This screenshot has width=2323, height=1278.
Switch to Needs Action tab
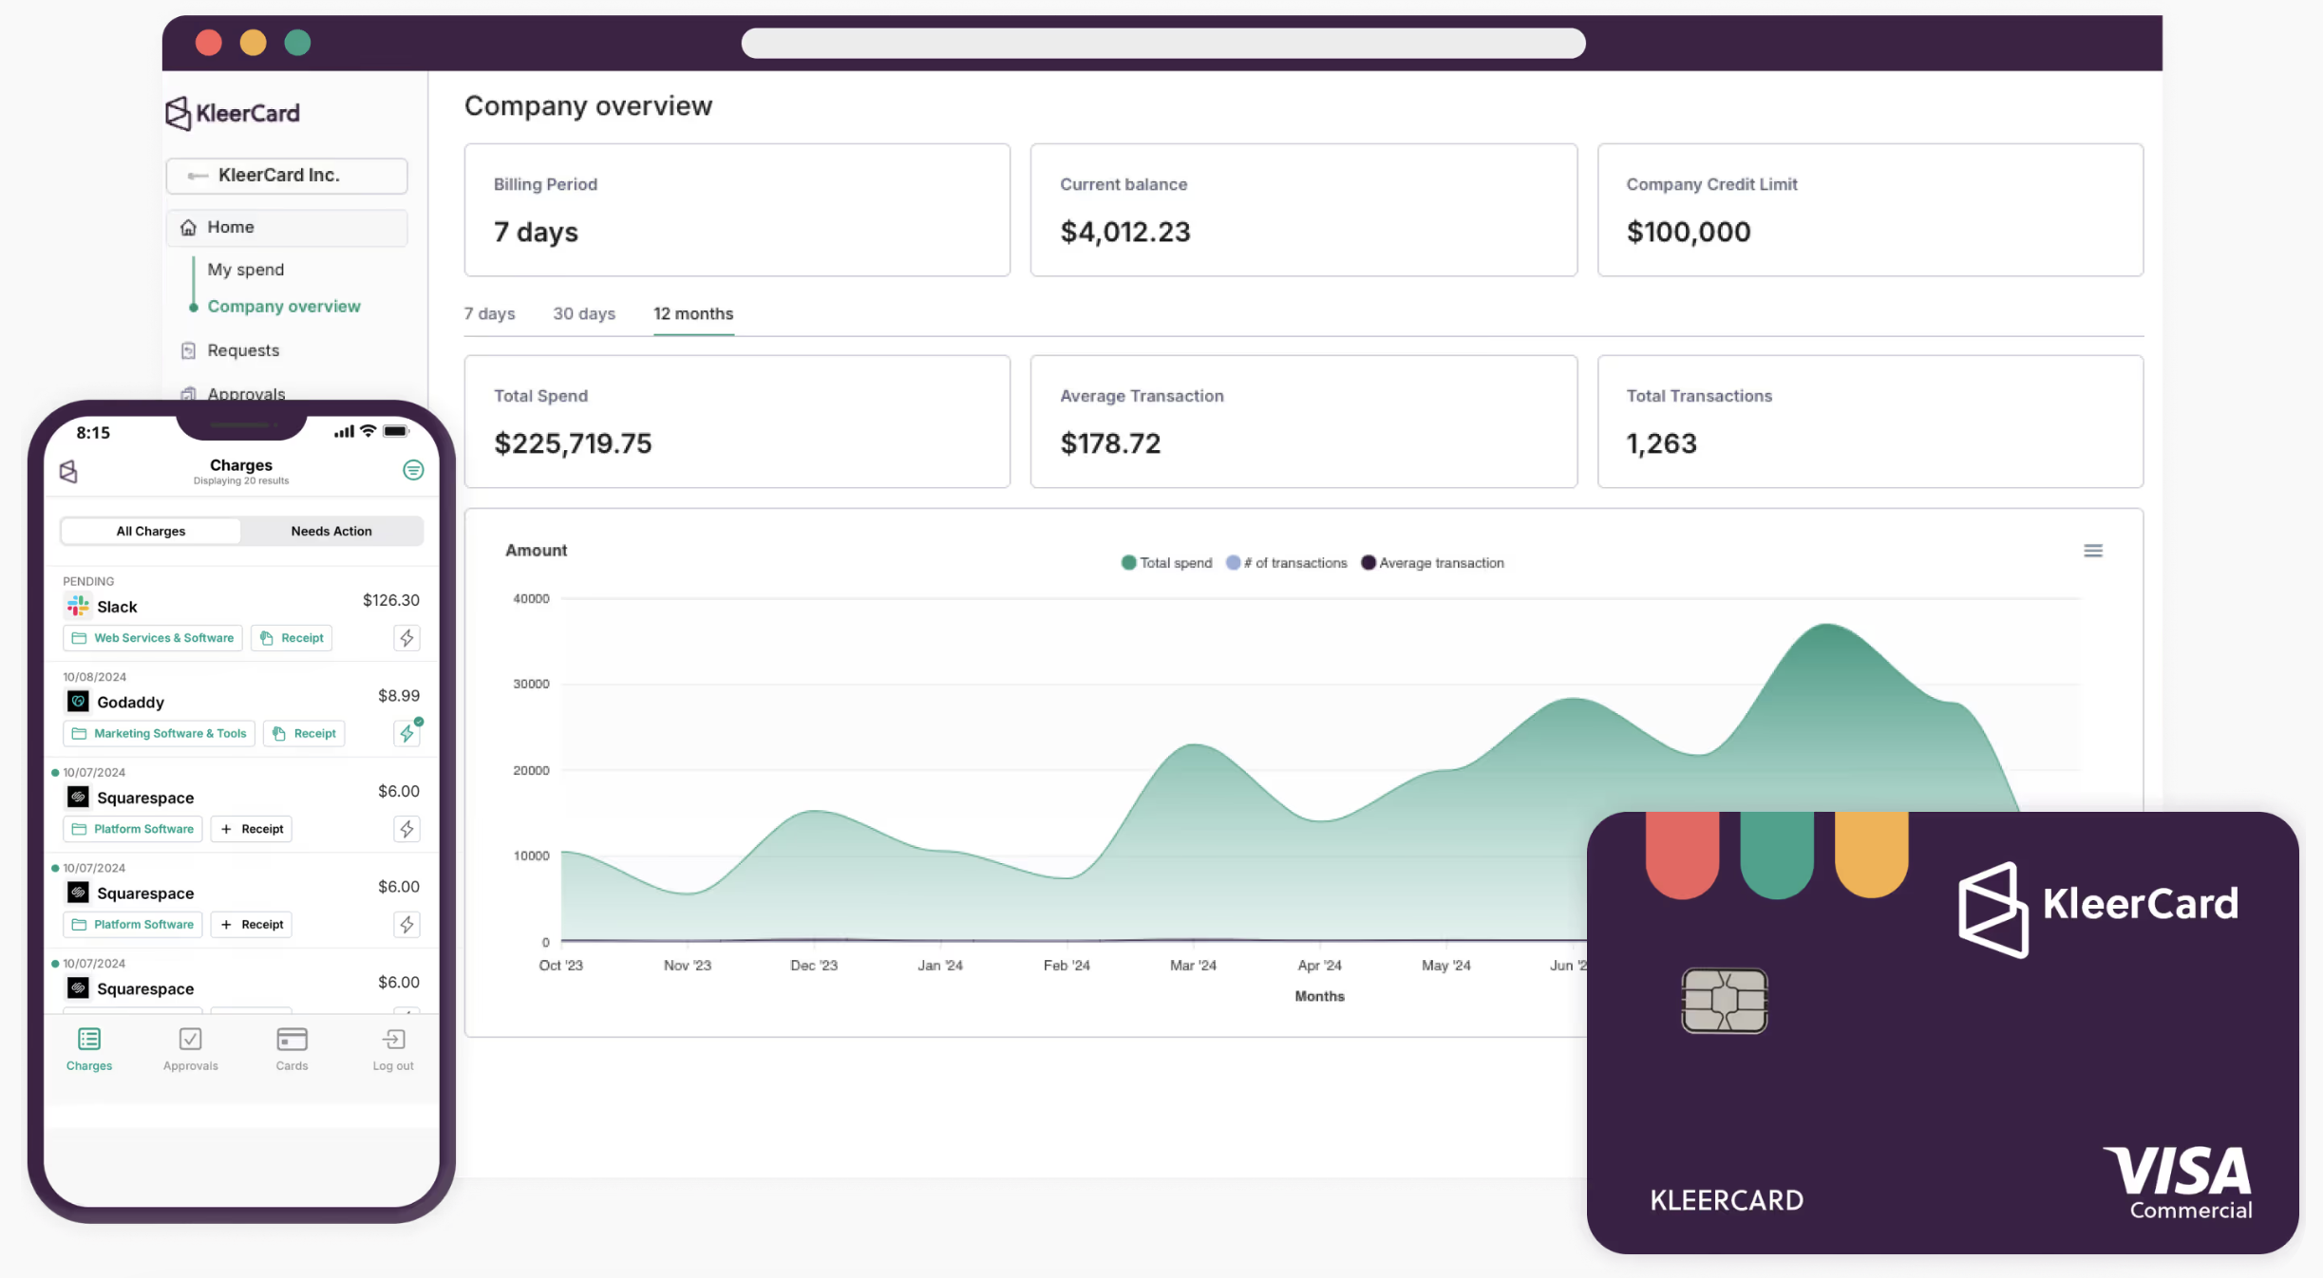[331, 532]
